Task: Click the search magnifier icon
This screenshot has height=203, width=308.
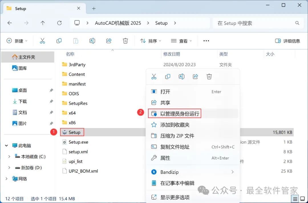Action: tap(297, 23)
